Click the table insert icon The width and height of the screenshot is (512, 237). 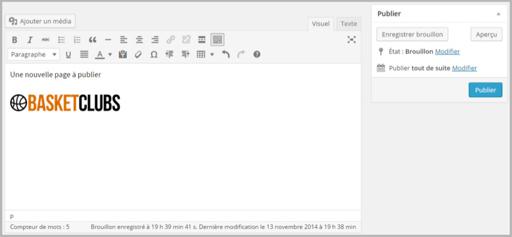click(201, 54)
